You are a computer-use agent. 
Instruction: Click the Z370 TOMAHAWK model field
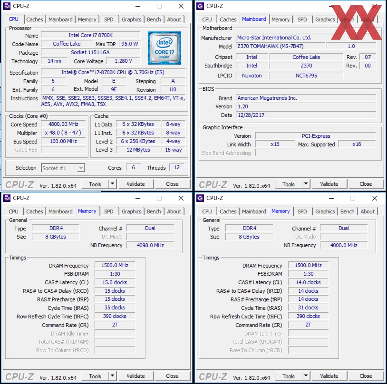coord(281,46)
